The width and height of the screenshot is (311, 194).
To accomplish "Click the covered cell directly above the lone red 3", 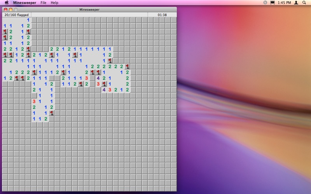I will pos(34,95).
